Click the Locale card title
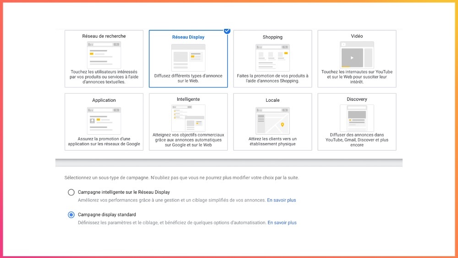 tap(273, 100)
